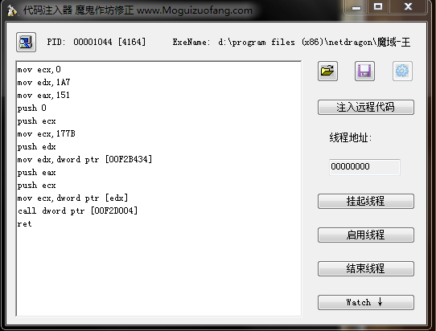Click the thread address field 00000000

tap(364, 167)
